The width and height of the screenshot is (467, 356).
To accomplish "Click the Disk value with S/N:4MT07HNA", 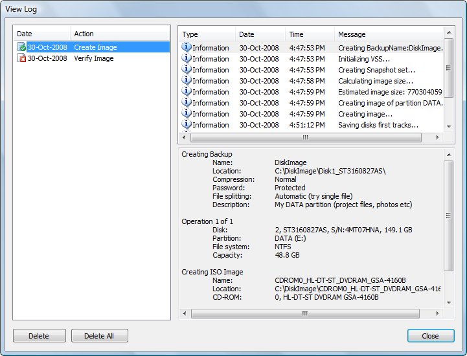I will (x=343, y=230).
